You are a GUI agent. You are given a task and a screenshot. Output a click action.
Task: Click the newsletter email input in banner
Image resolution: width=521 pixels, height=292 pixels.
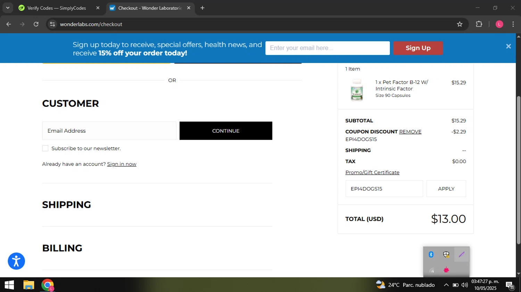coord(328,48)
